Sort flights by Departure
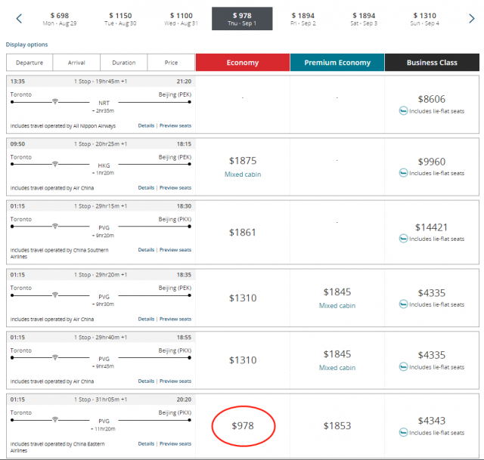 tap(29, 63)
